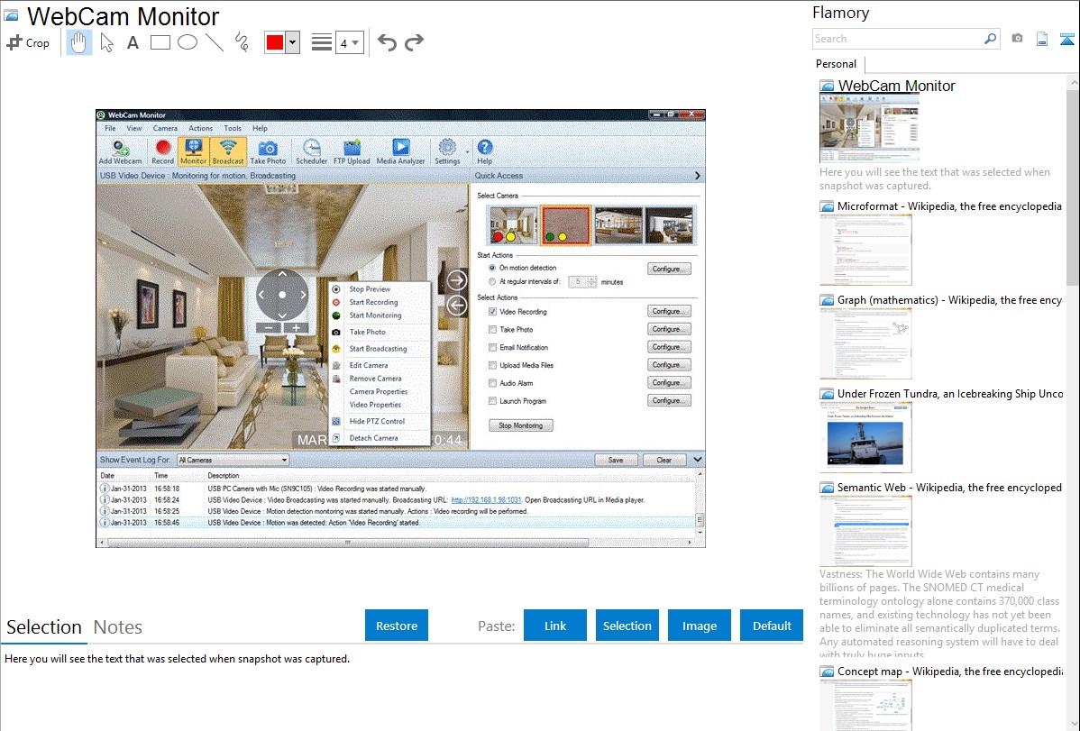The height and width of the screenshot is (731, 1080).
Task: Choose Start Broadcasting in context menu
Action: (378, 349)
